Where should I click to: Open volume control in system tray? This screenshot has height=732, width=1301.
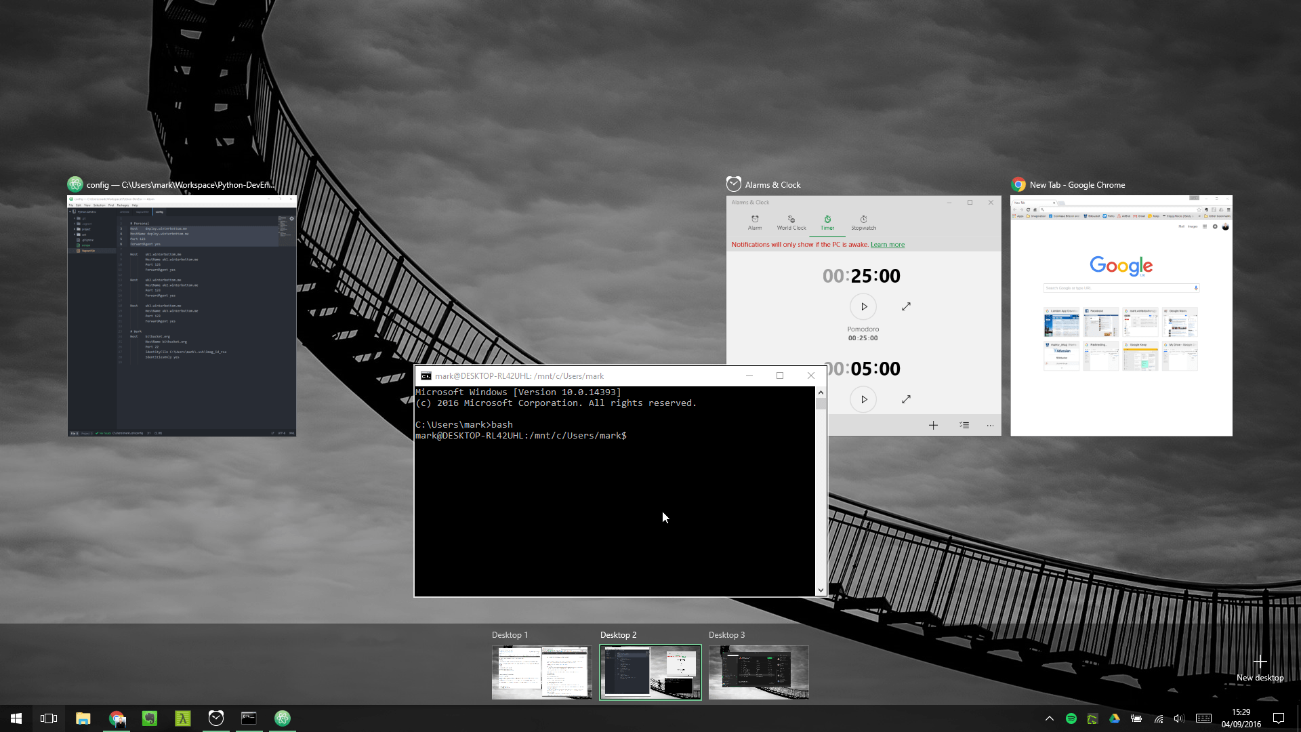1179,718
